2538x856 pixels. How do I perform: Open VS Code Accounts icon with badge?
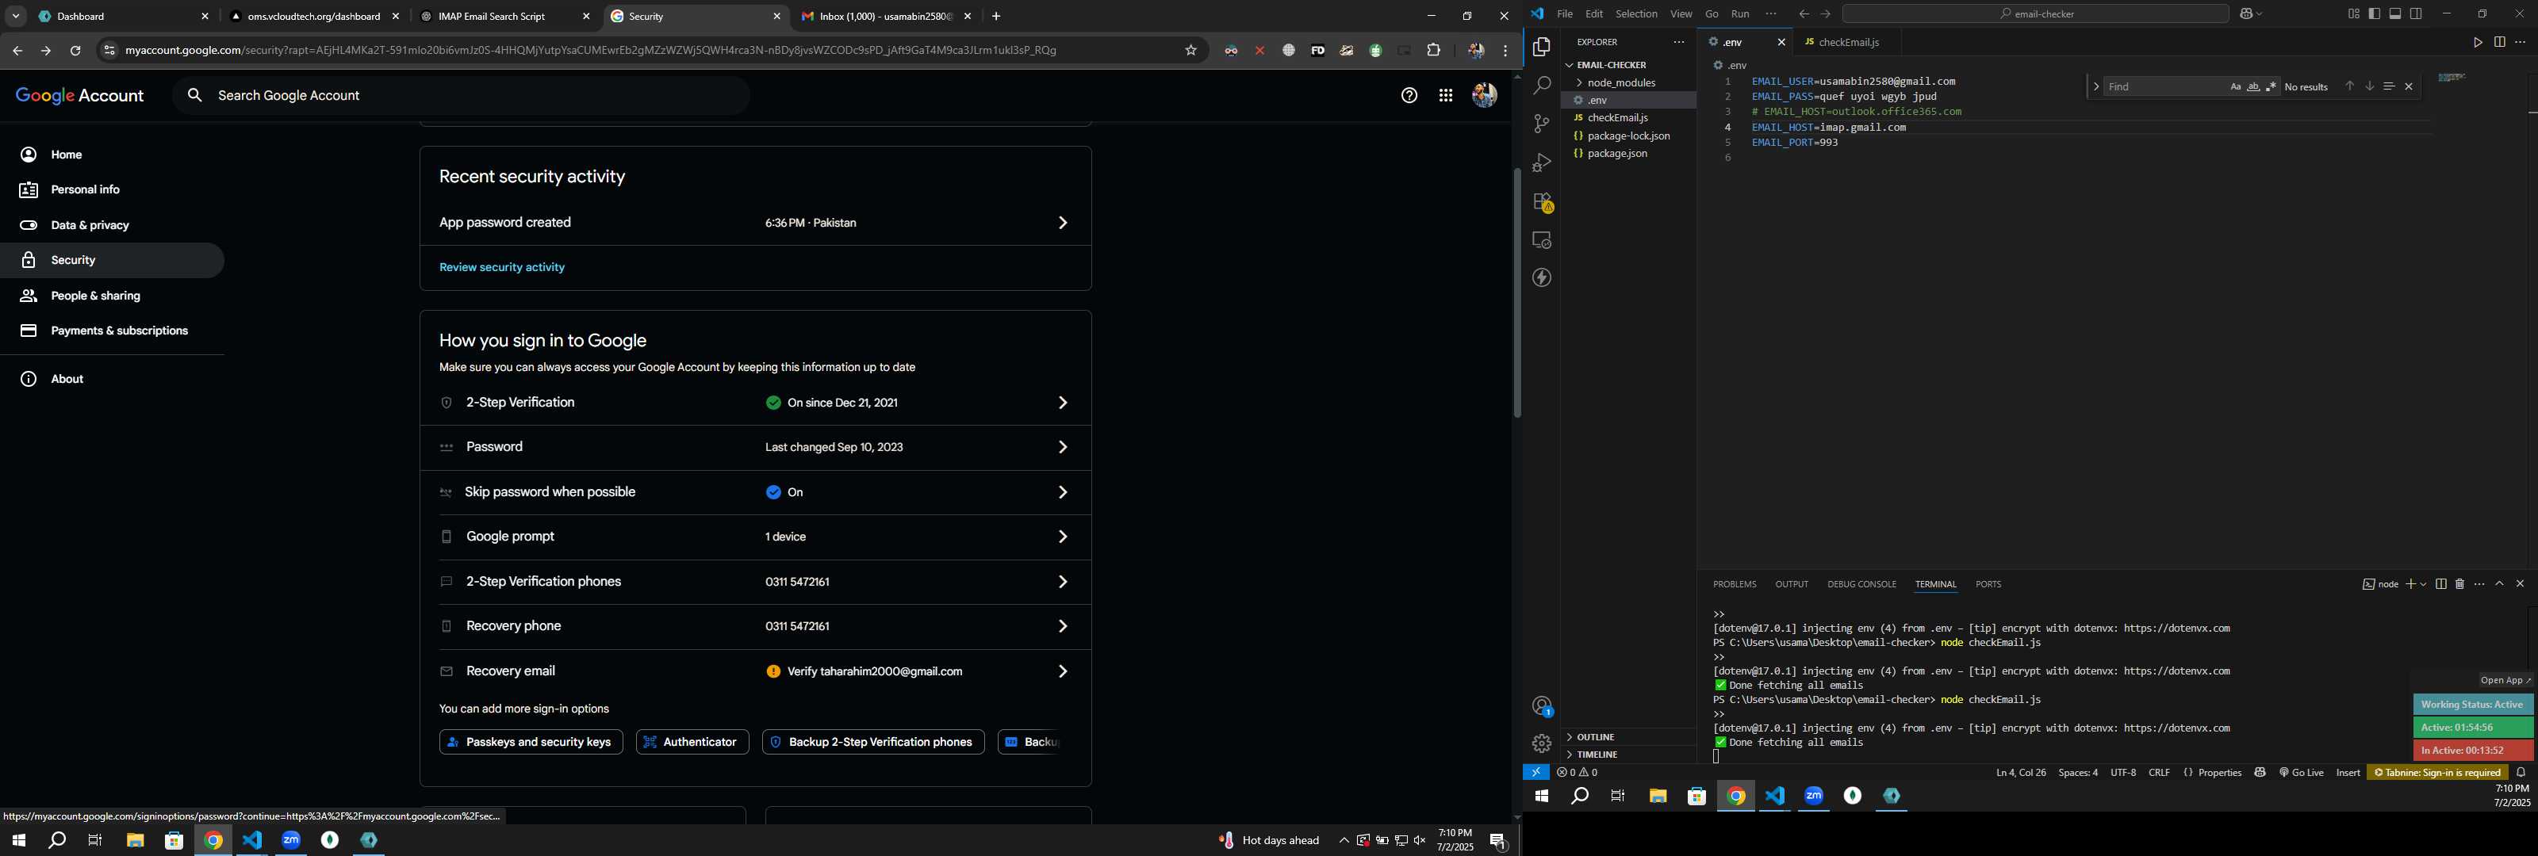[x=1542, y=706]
